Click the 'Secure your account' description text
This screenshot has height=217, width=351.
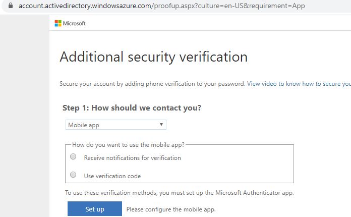click(152, 84)
